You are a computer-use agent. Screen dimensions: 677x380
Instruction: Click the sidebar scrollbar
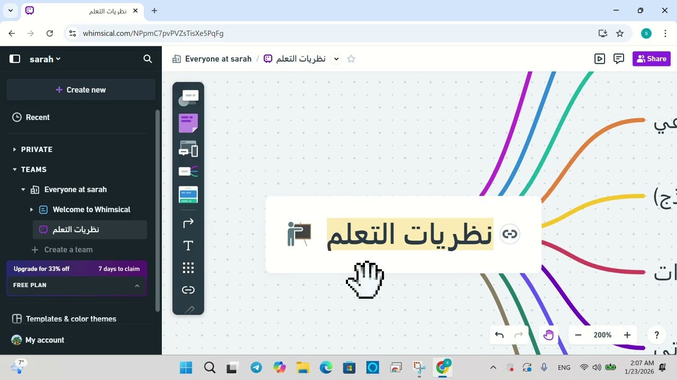pos(158,211)
